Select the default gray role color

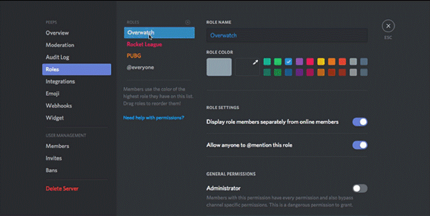point(219,67)
